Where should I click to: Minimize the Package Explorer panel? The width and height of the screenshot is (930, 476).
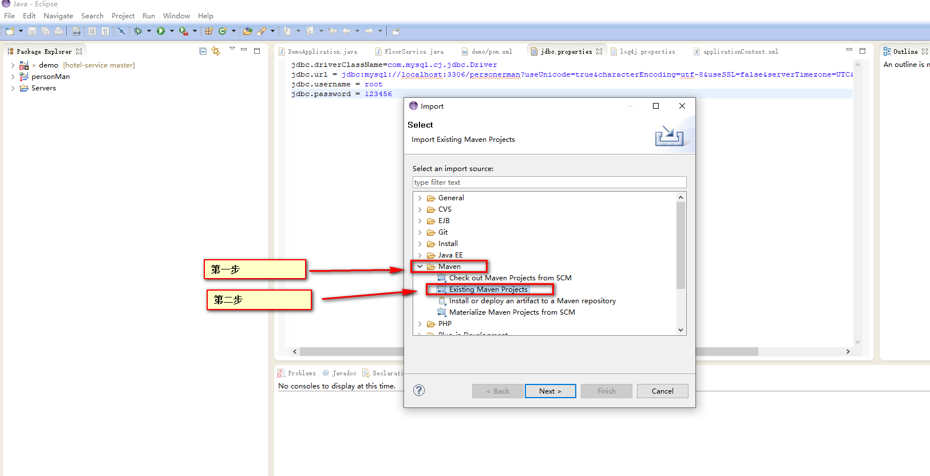(x=244, y=50)
